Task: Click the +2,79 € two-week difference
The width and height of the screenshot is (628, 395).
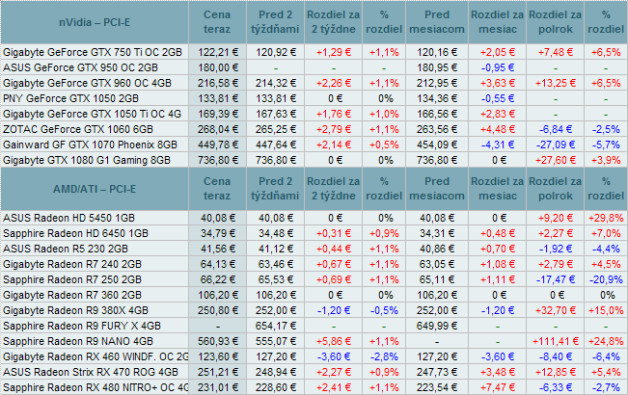Action: click(333, 129)
